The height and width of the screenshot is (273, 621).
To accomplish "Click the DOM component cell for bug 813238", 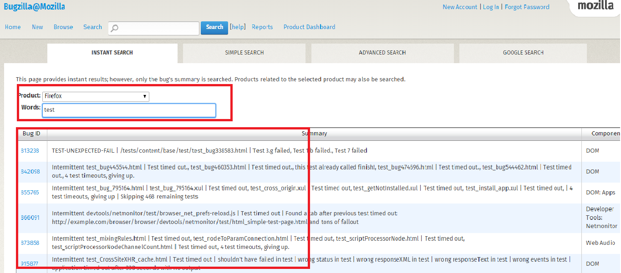I will (592, 150).
